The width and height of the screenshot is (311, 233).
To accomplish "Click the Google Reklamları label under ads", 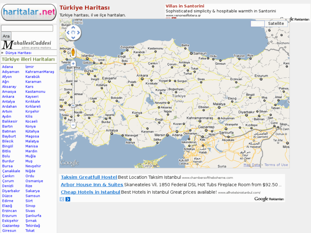I will pyautogui.click(x=269, y=199).
